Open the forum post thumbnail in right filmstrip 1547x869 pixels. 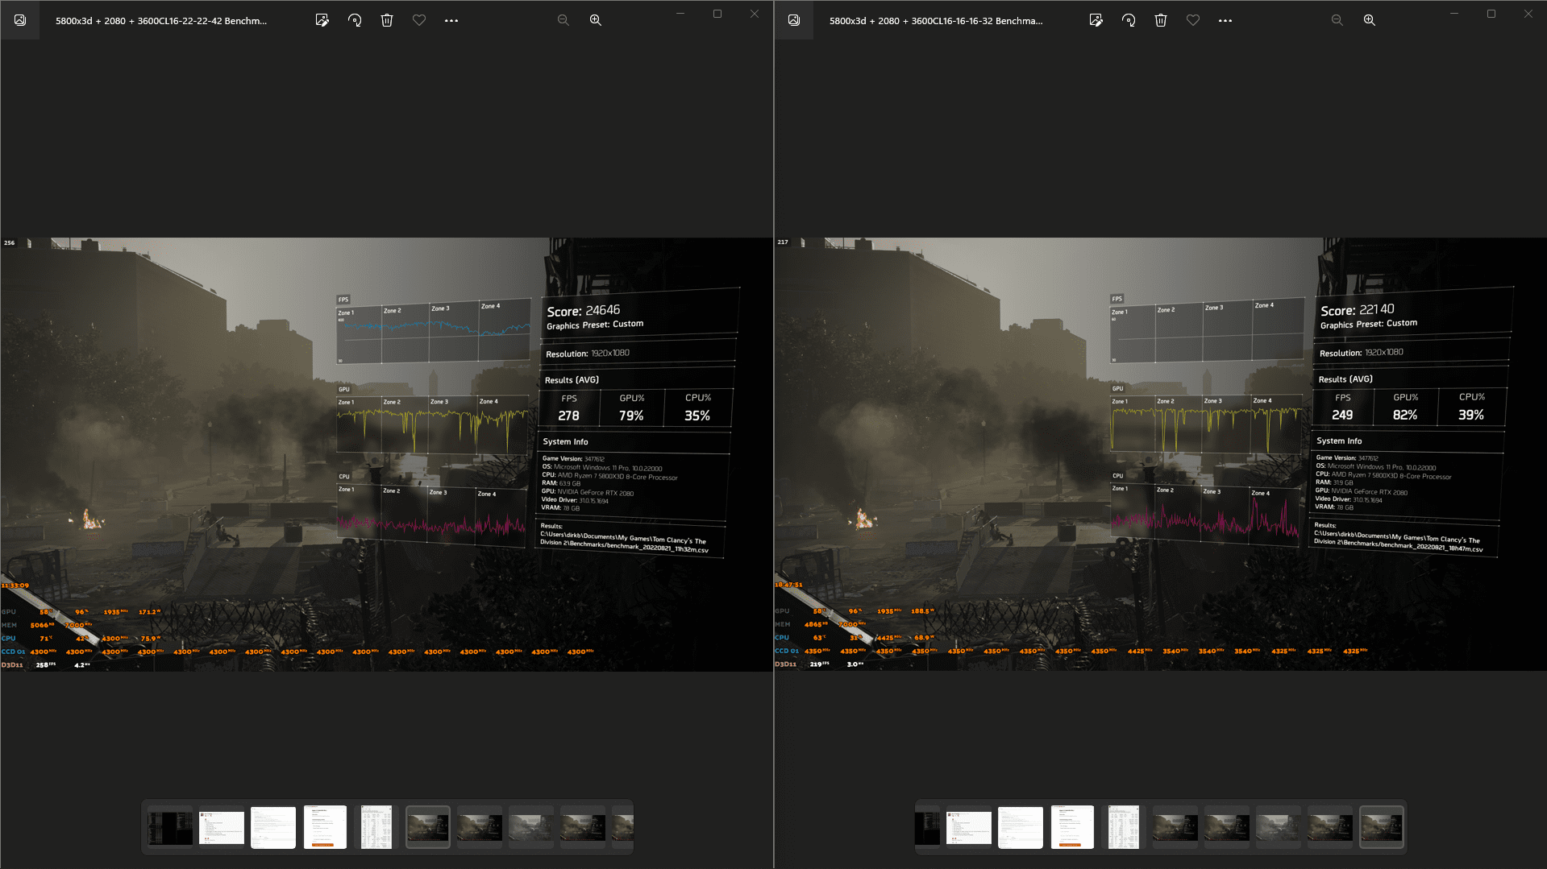pyautogui.click(x=969, y=827)
